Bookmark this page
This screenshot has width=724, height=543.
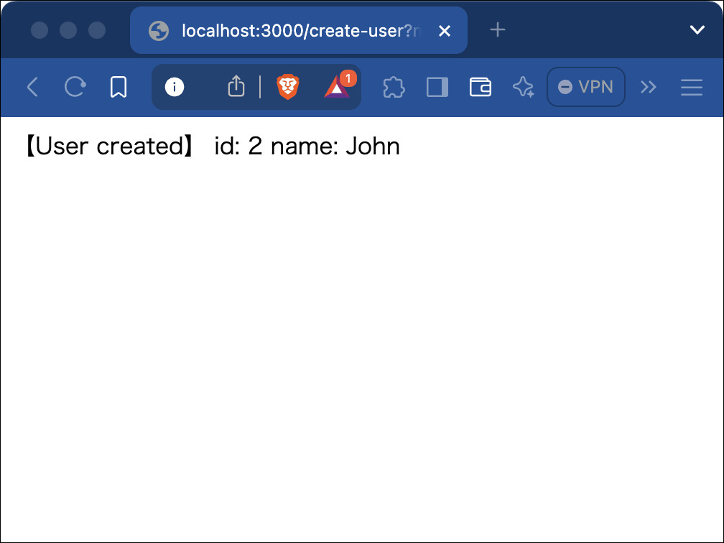click(x=119, y=87)
